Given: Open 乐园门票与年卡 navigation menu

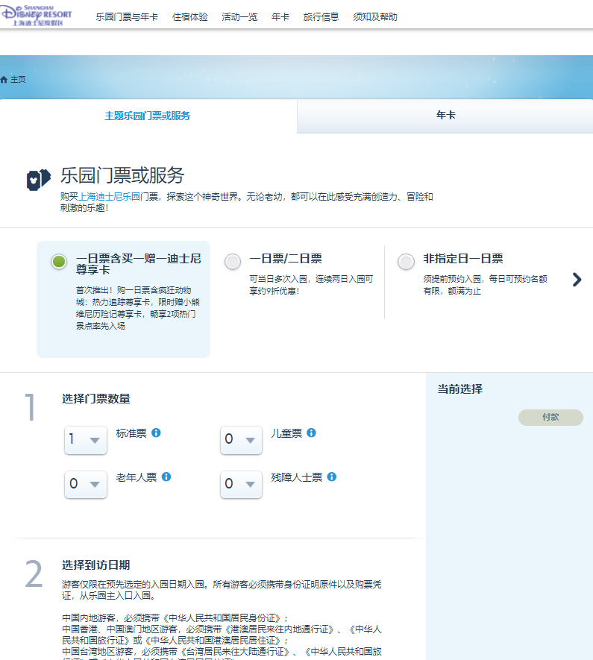Looking at the screenshot, I should [127, 17].
